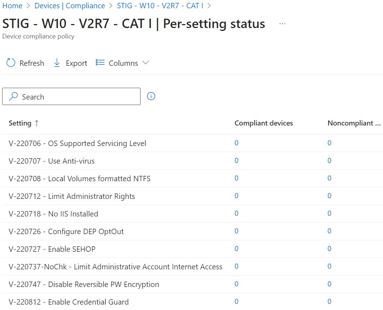Open noncompliant count for Local Volumes NTFS
Image resolution: width=383 pixels, height=310 pixels.
[330, 178]
